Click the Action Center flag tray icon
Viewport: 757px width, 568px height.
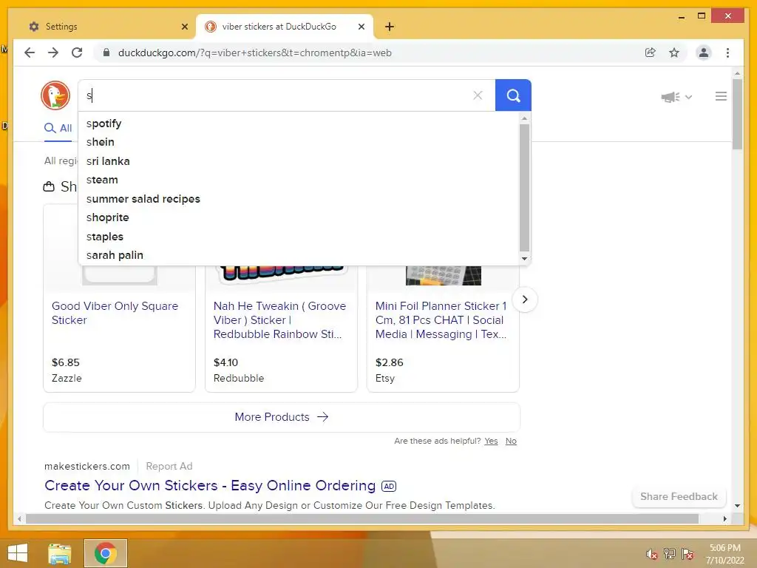point(688,553)
